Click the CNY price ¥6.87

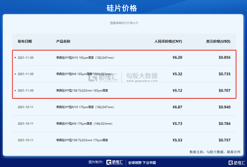[x=177, y=107]
